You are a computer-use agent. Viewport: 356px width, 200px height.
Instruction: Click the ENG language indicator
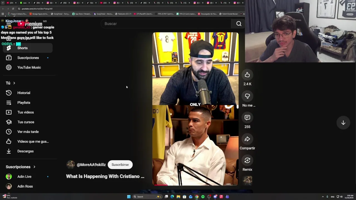(x=332, y=197)
